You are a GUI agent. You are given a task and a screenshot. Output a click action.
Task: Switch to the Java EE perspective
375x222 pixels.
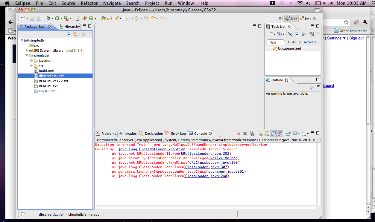click(x=308, y=18)
